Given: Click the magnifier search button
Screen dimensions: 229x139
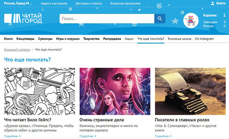Looking at the screenshot, I should point(160,19).
